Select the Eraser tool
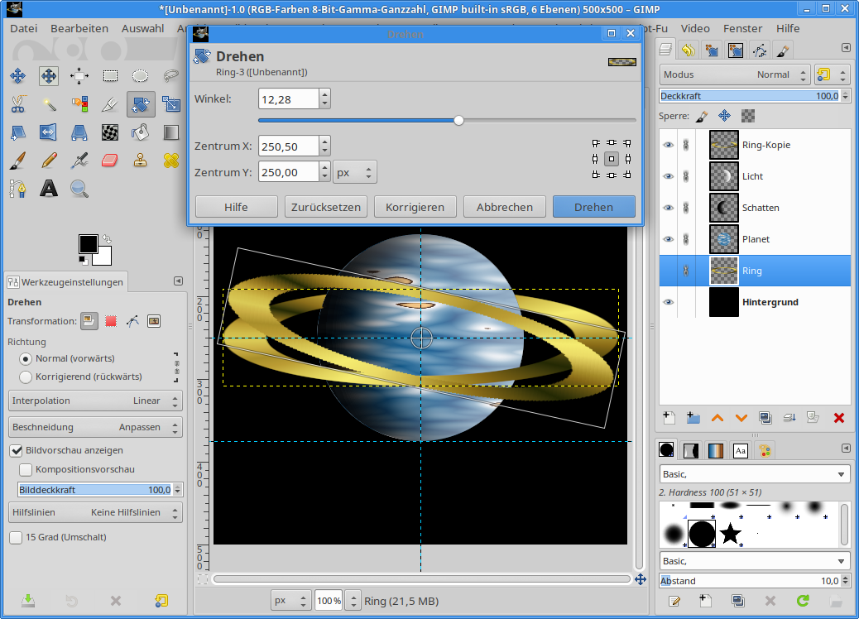The image size is (859, 619). coord(110,161)
